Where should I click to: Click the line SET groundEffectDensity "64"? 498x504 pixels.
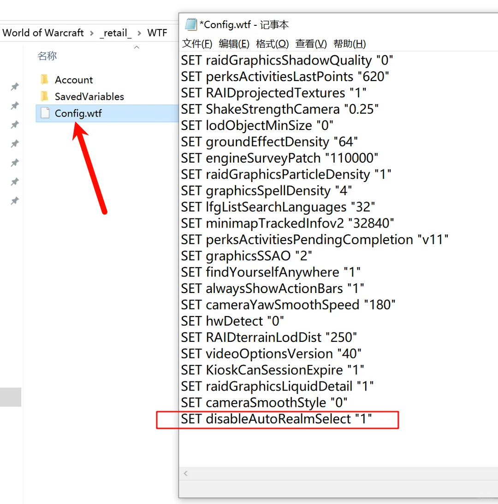pyautogui.click(x=269, y=142)
